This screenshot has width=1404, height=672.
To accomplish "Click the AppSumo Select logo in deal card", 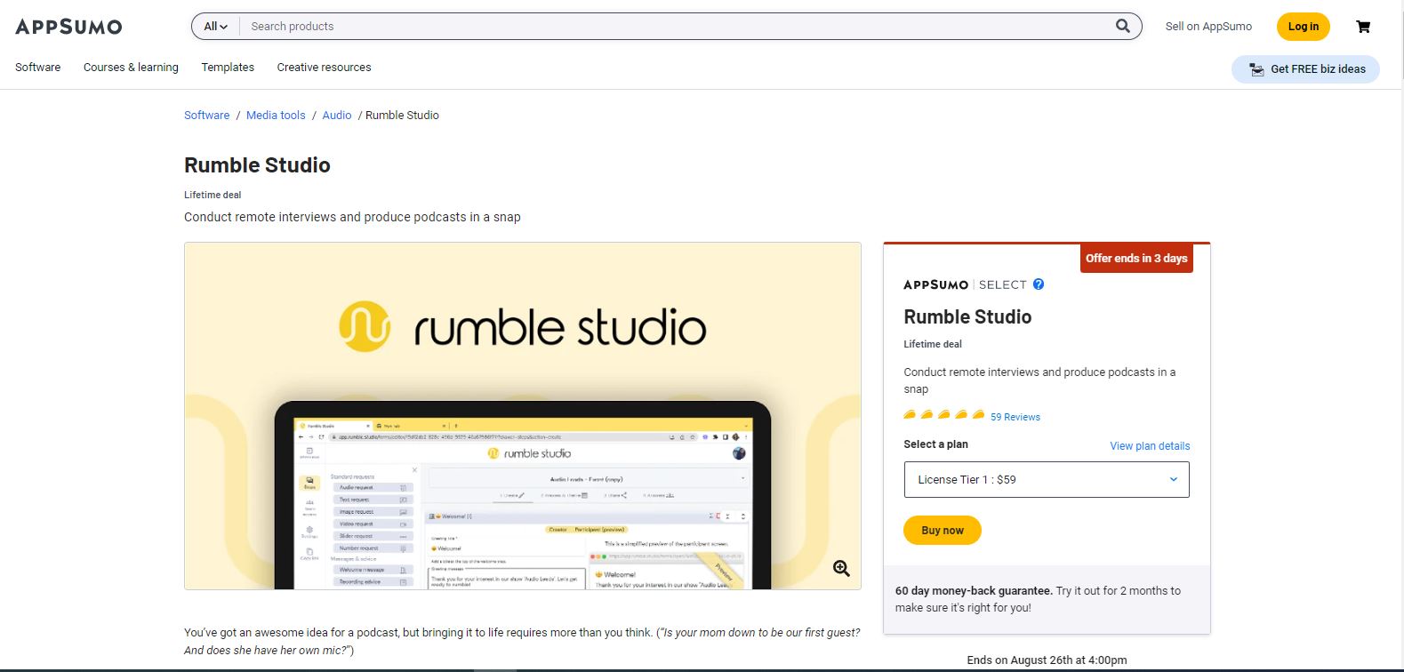I will click(966, 284).
